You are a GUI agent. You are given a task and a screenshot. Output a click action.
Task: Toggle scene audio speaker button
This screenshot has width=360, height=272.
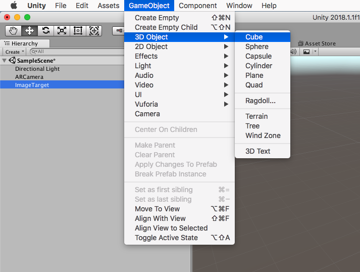point(294,52)
